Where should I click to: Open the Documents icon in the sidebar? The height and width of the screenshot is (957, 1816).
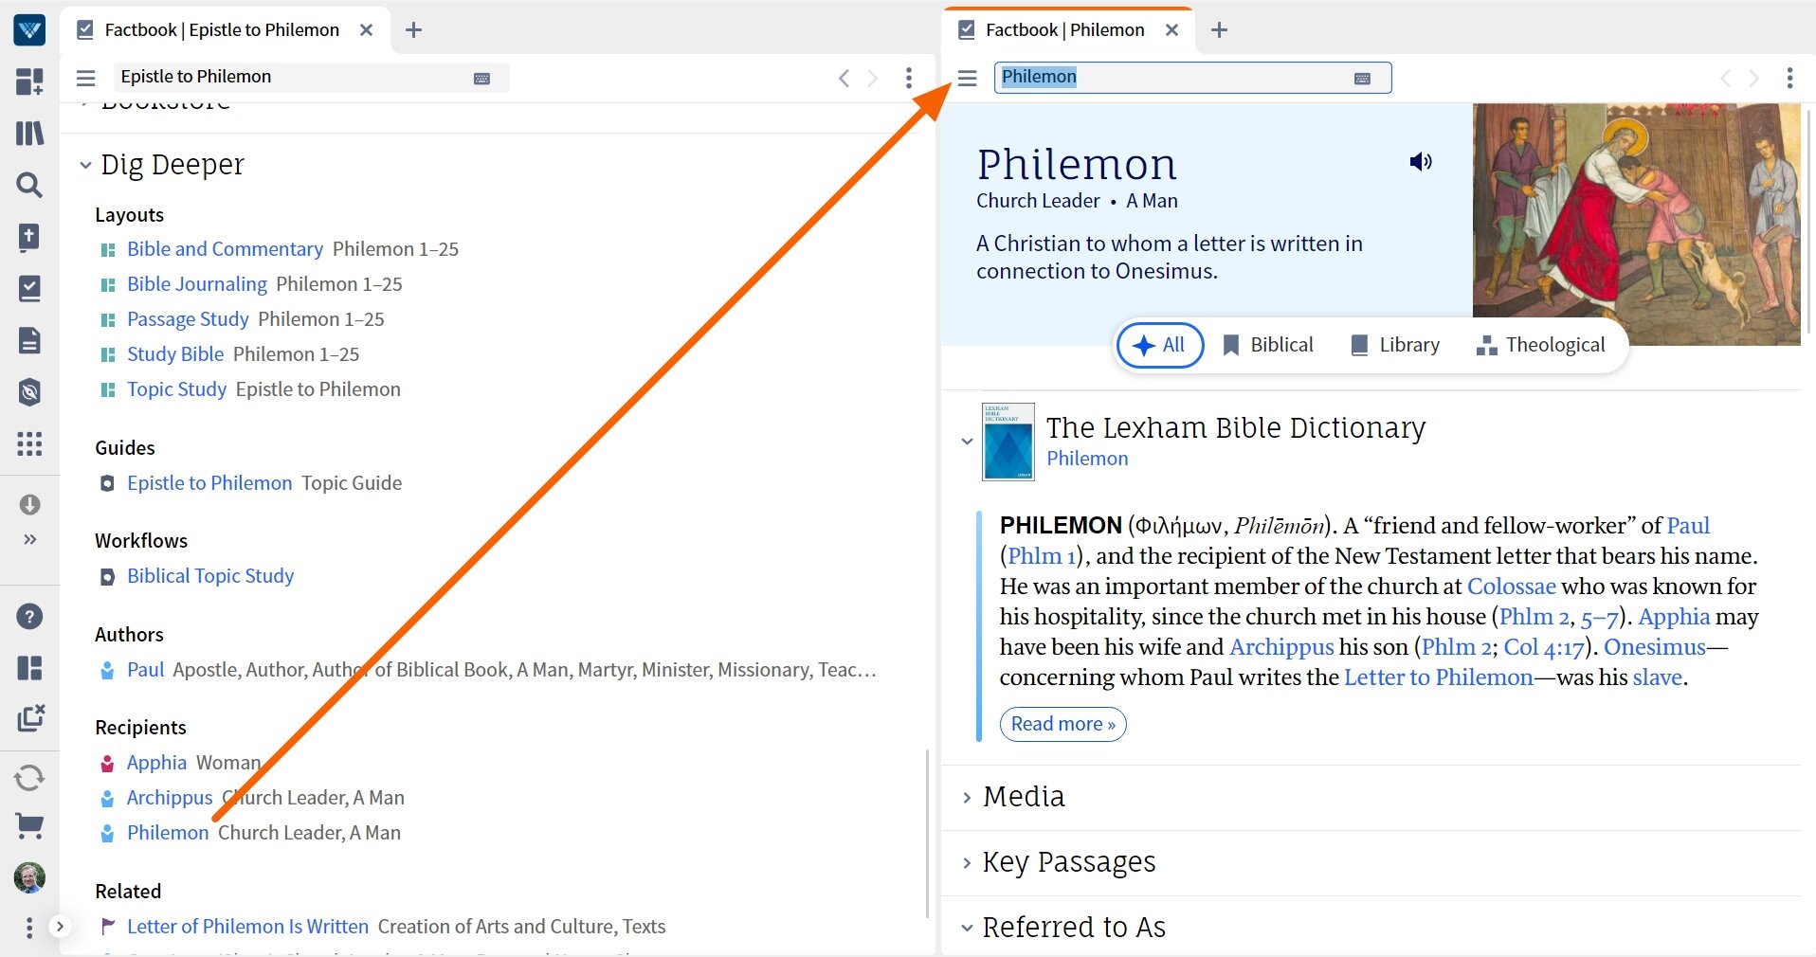click(x=29, y=340)
